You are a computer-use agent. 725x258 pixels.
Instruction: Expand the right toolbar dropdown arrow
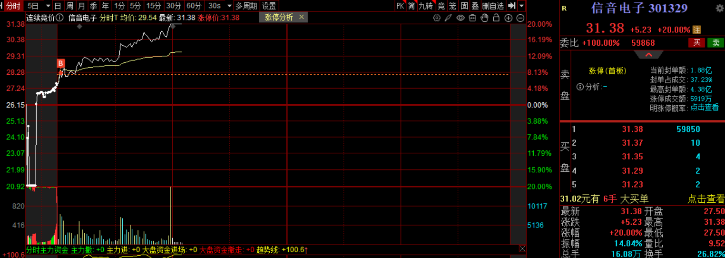[x=522, y=6]
